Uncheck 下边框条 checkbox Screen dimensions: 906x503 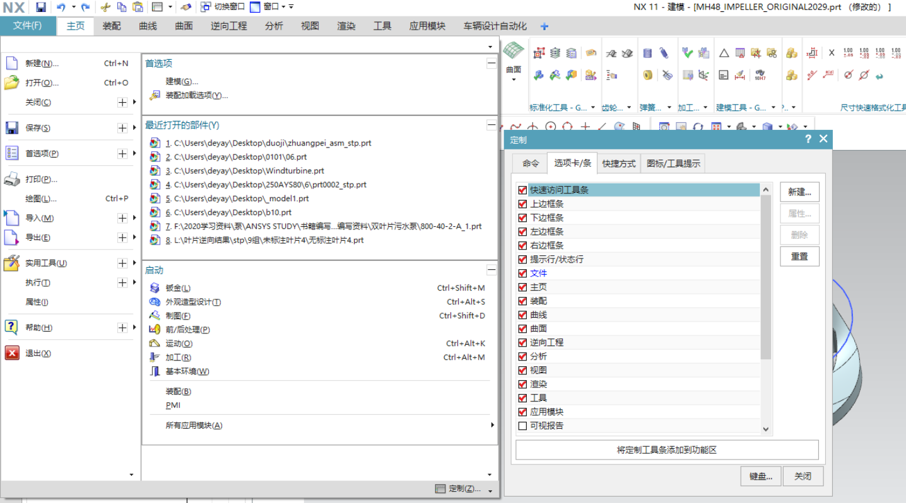[522, 217]
